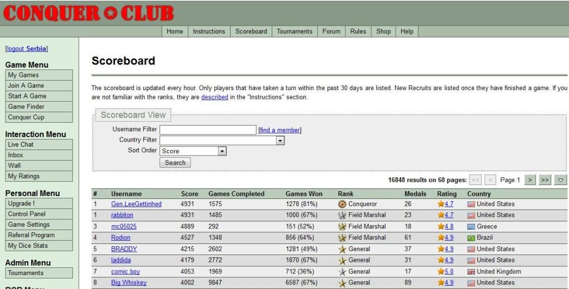Click the rating star icon in mc05025's row

coord(441,226)
